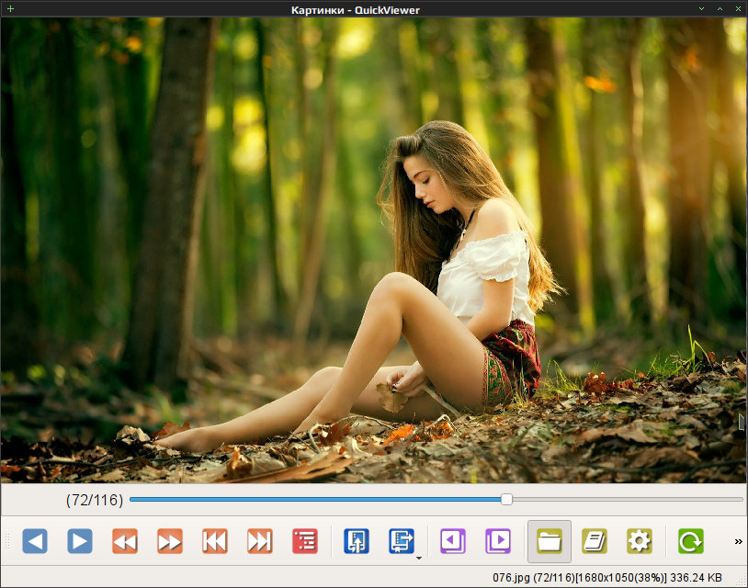This screenshot has height=588, width=748.
Task: Click the fast rewind orange button
Action: coord(125,541)
